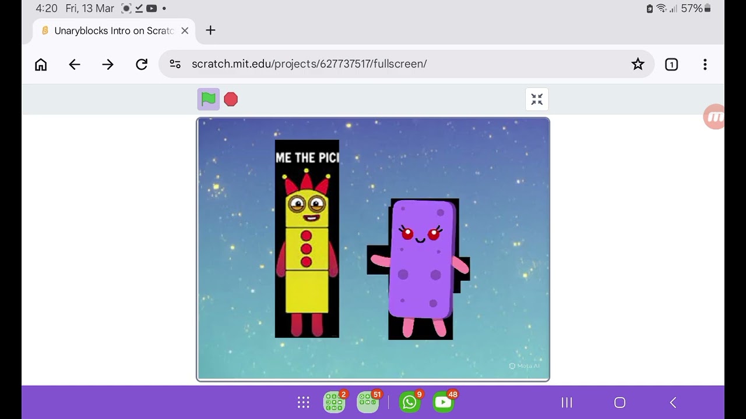Reload the Scratch project page
The height and width of the screenshot is (419, 746).
pos(142,64)
